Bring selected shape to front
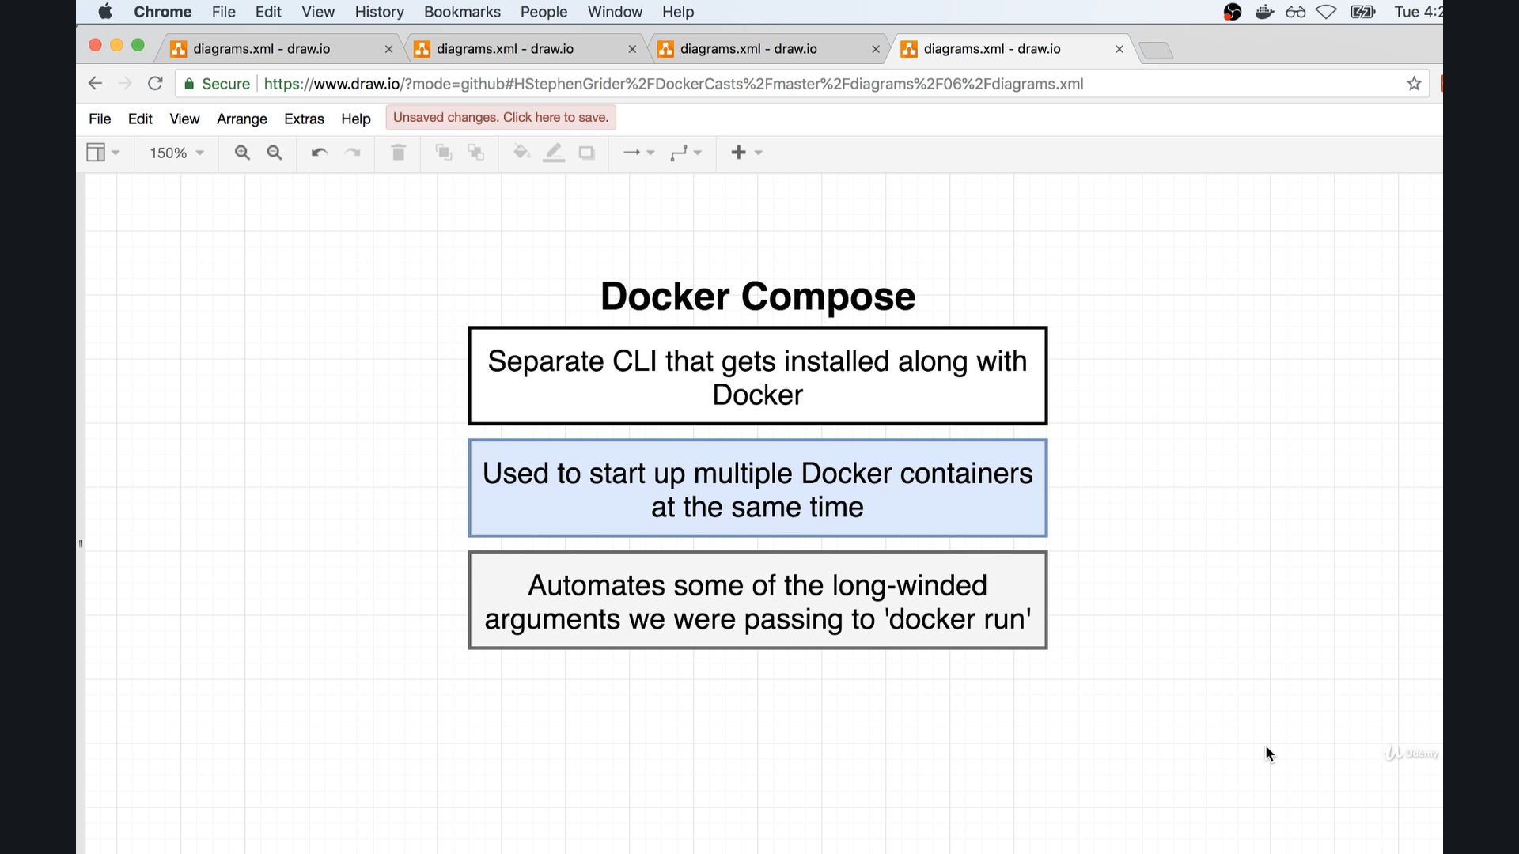 click(444, 153)
